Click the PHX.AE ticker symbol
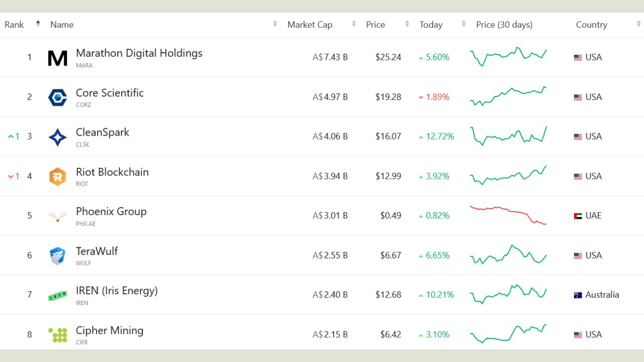Screen dimensions: 644x362 coord(86,224)
